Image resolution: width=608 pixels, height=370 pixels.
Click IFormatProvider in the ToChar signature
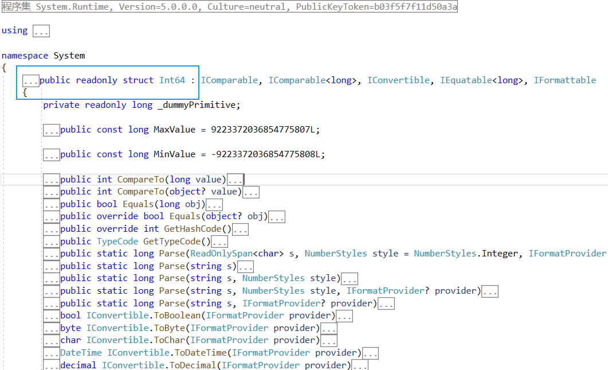229,340
